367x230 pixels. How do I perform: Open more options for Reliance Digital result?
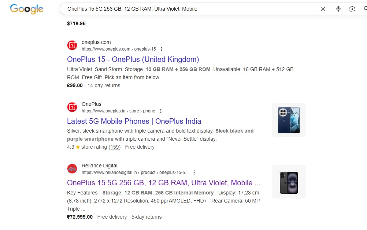pos(194,172)
